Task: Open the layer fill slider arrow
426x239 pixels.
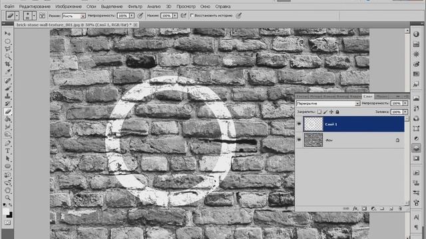Action: point(405,112)
